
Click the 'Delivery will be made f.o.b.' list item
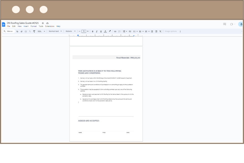(94, 81)
